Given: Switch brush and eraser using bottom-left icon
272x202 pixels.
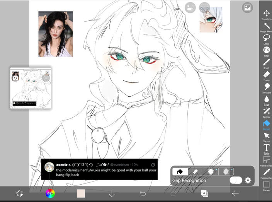Looking at the screenshot, I should (19, 194).
